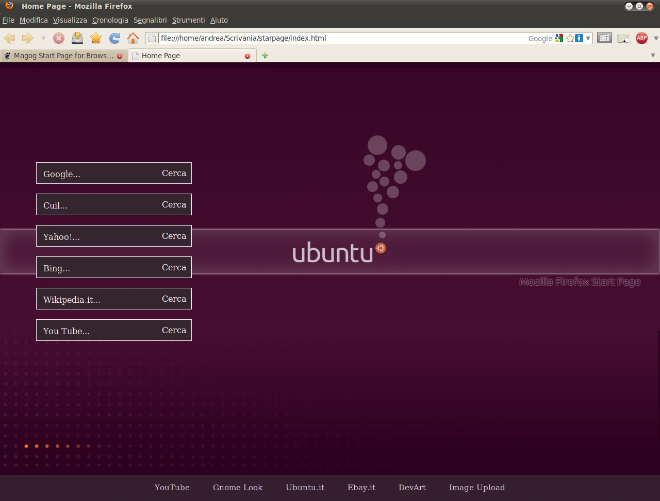Click the Firefox icon in title bar
This screenshot has height=501, width=660.
click(x=9, y=6)
